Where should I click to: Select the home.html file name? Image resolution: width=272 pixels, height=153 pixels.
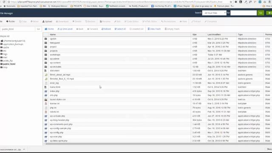[x=55, y=87]
